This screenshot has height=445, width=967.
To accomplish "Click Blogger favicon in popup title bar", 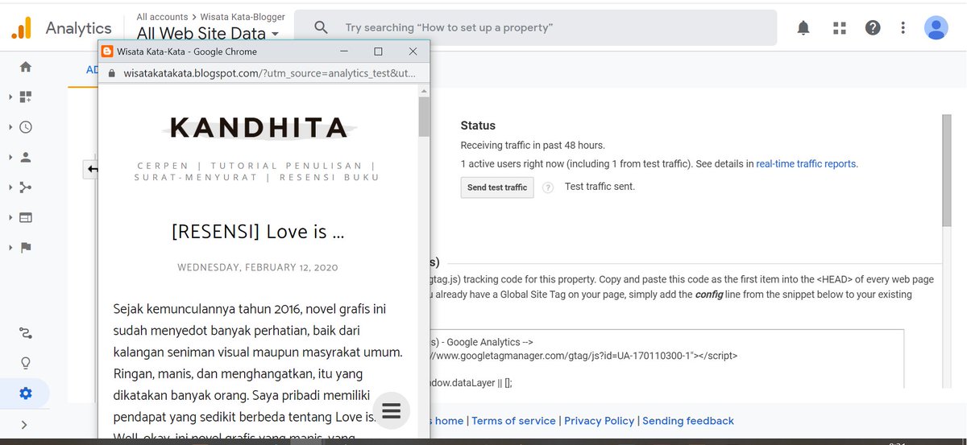I will [x=106, y=51].
